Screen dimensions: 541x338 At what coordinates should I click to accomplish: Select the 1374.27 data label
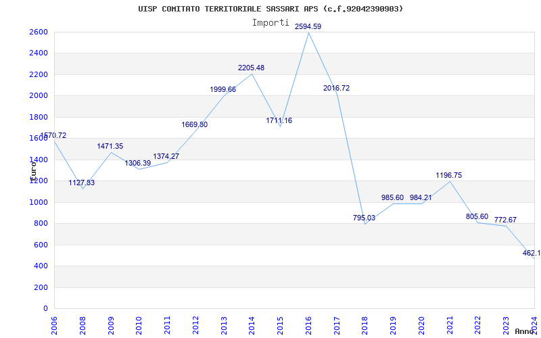pyautogui.click(x=166, y=156)
